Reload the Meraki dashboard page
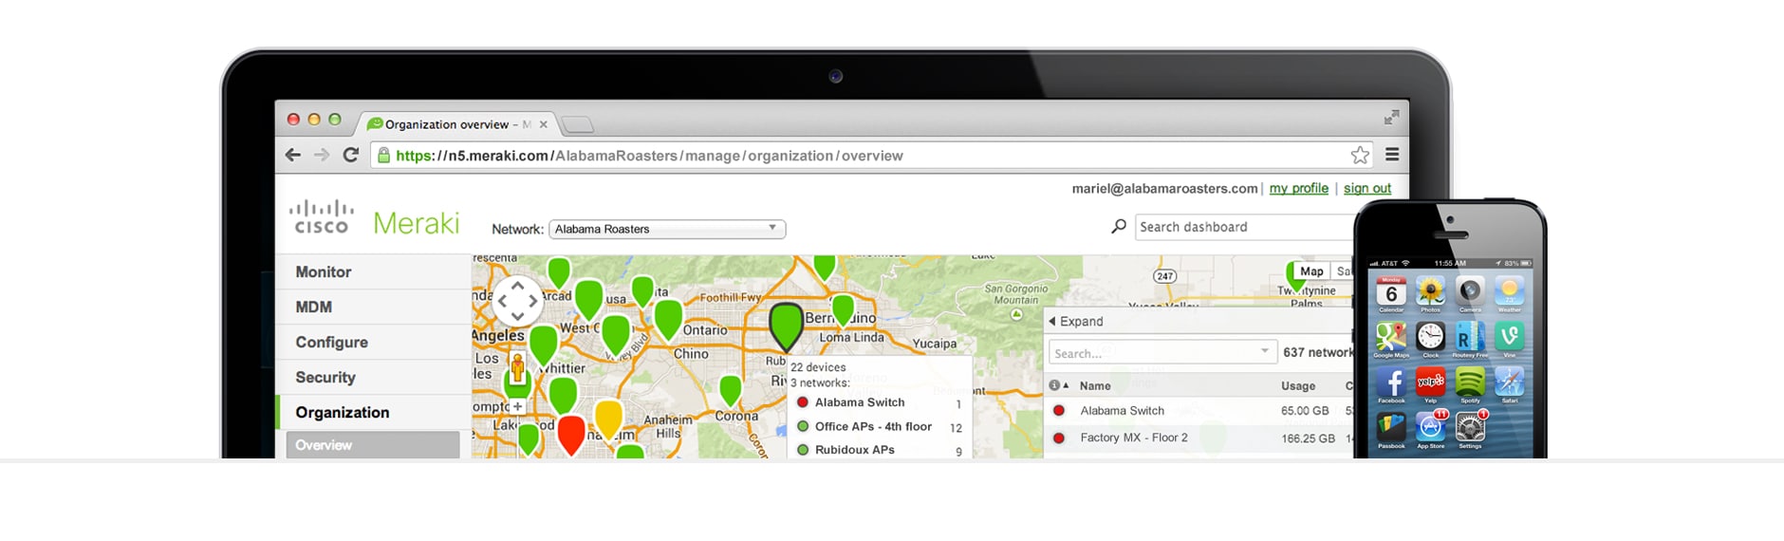 (350, 155)
